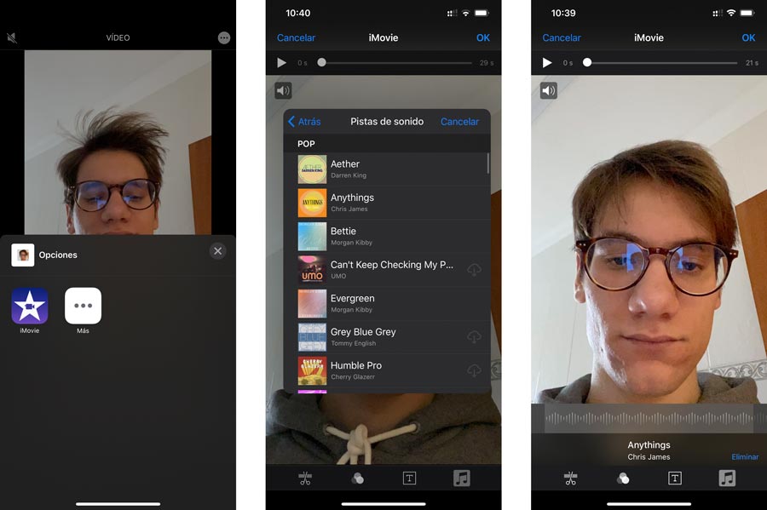The width and height of the screenshot is (767, 510).
Task: Cancel editing in the 10:39 iMovie screen
Action: point(562,37)
